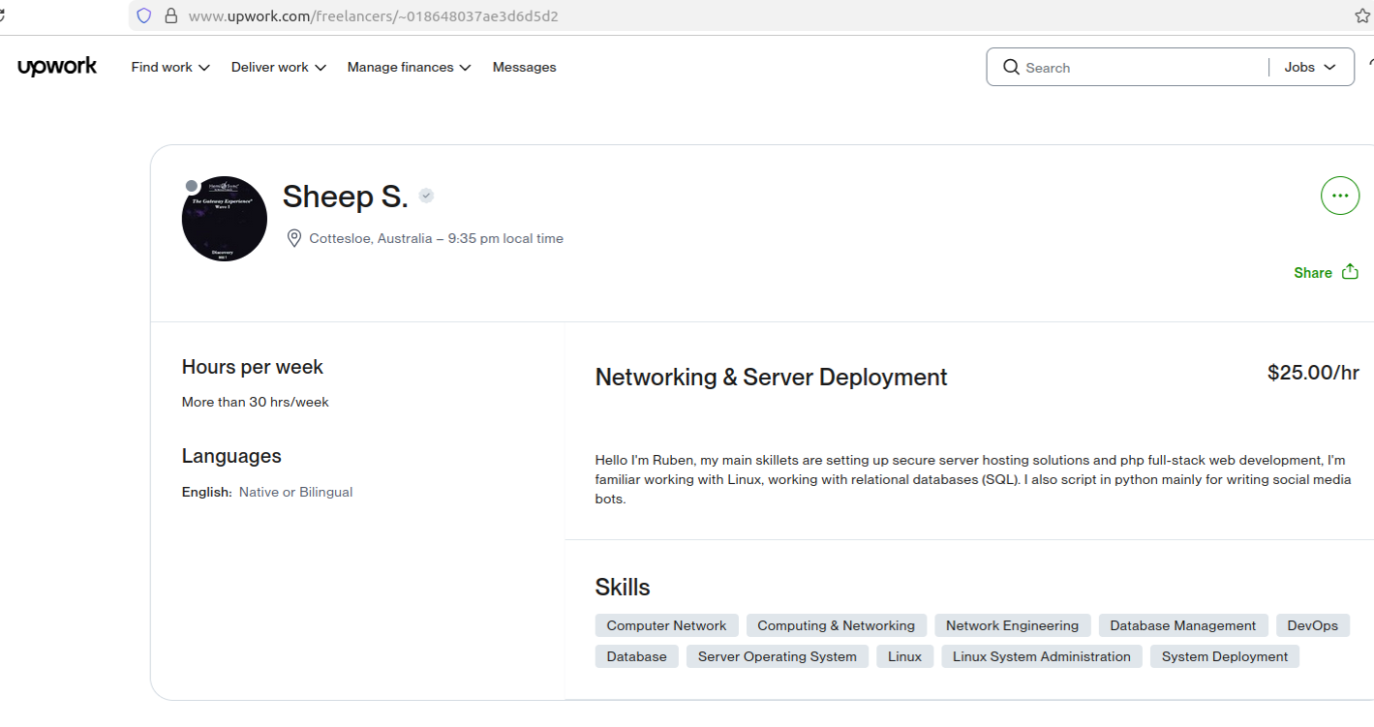Click the share upload arrow icon

pyautogui.click(x=1350, y=272)
